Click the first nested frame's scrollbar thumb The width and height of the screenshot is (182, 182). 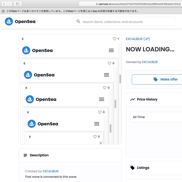click(x=120, y=79)
